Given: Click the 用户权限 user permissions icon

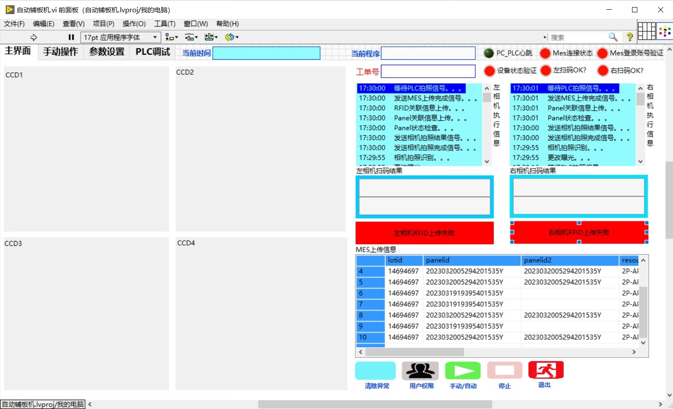Looking at the screenshot, I should tap(420, 371).
